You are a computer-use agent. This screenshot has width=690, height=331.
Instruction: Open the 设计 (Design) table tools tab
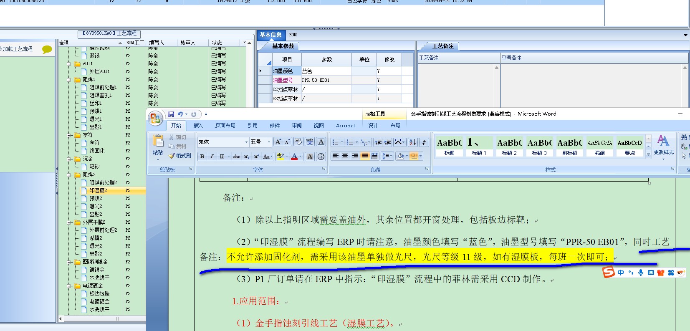[x=373, y=125]
